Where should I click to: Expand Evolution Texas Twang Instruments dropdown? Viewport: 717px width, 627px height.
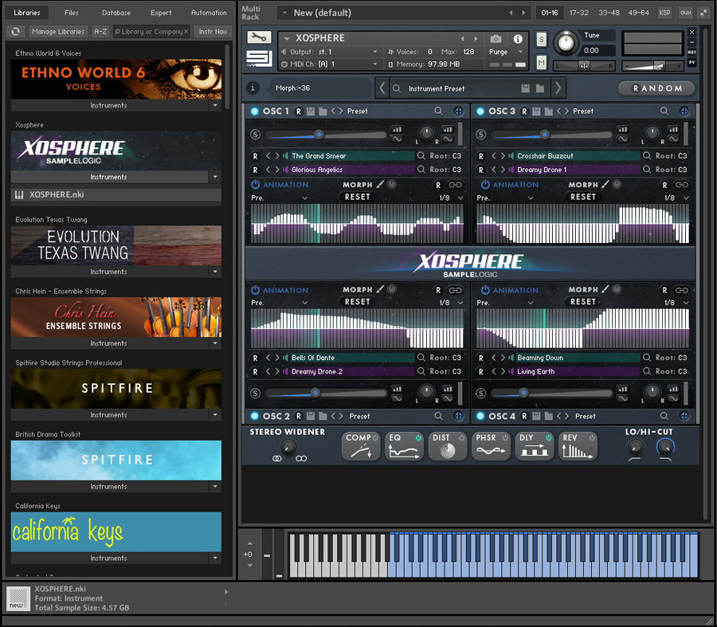click(215, 272)
